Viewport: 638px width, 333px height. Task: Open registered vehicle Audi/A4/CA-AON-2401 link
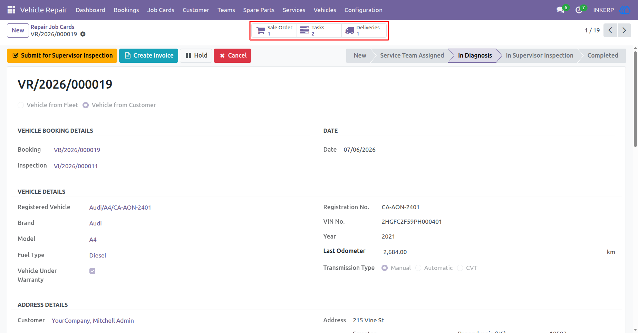[120, 208]
